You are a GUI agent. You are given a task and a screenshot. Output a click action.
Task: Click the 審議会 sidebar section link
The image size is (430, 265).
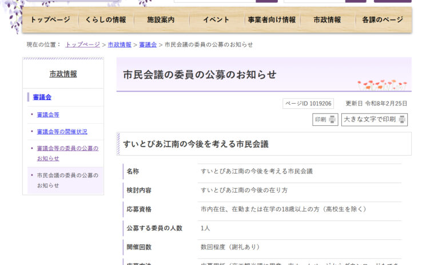click(42, 97)
